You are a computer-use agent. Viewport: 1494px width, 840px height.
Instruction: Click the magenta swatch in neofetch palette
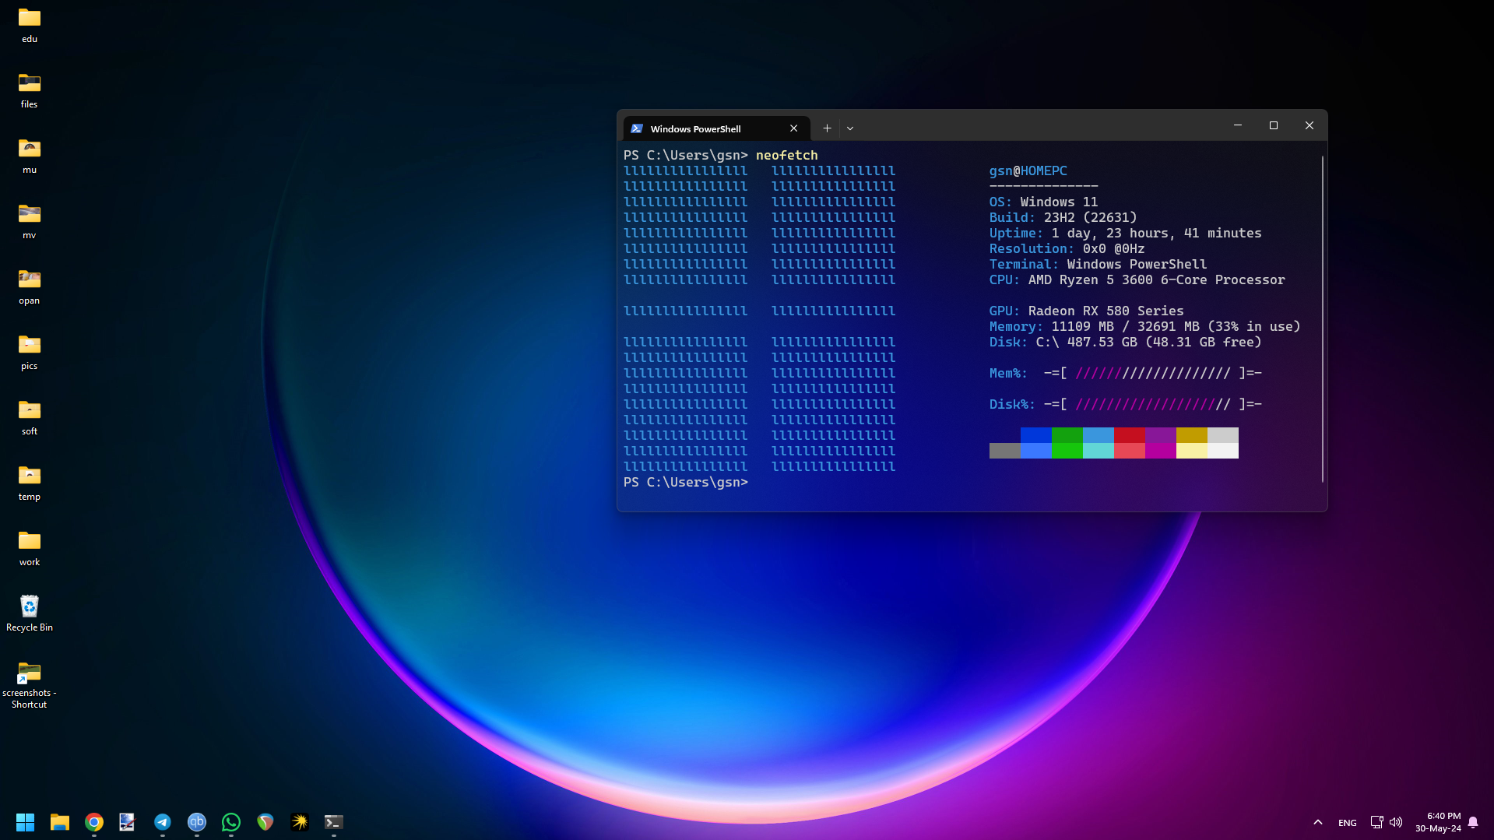[x=1161, y=451]
